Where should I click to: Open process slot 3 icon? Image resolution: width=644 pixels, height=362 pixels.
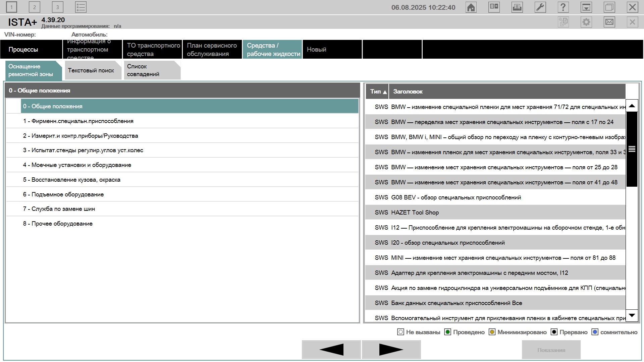pyautogui.click(x=57, y=7)
